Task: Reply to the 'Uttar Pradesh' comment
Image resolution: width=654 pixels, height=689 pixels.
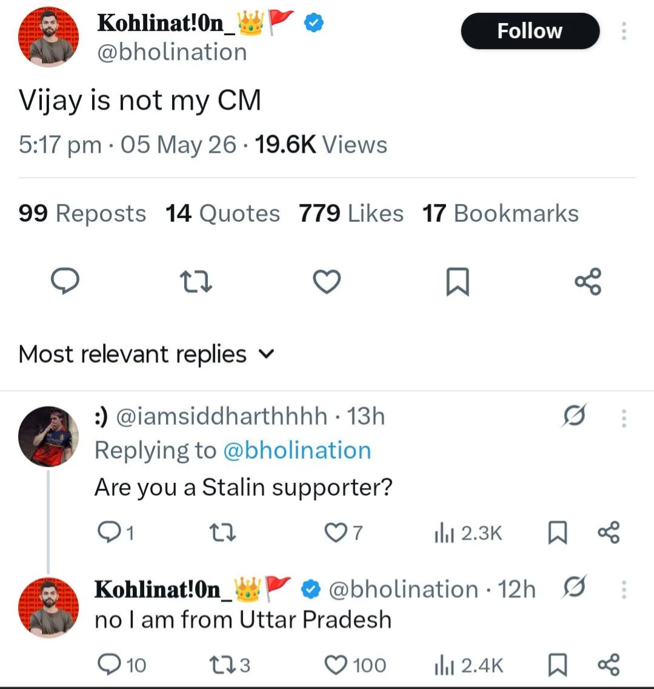Action: pos(122,665)
